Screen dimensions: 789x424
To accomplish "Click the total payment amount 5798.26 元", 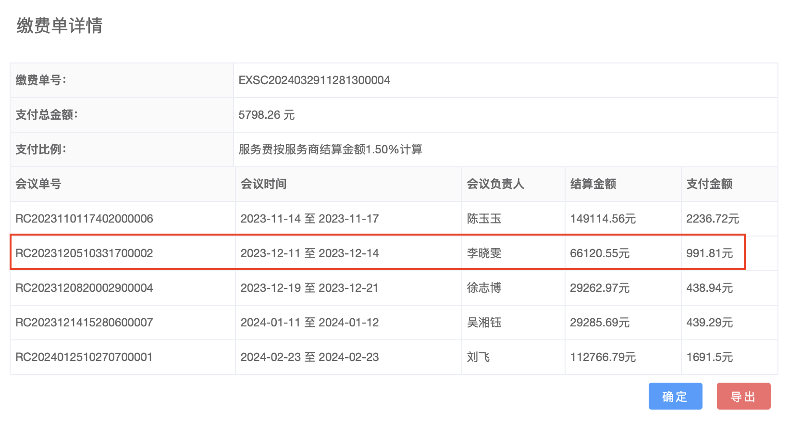I will pyautogui.click(x=267, y=115).
